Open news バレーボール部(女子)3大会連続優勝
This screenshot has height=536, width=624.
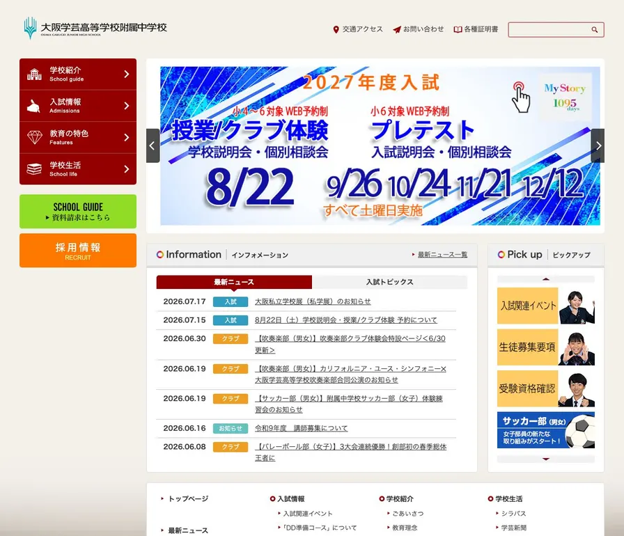click(x=350, y=452)
